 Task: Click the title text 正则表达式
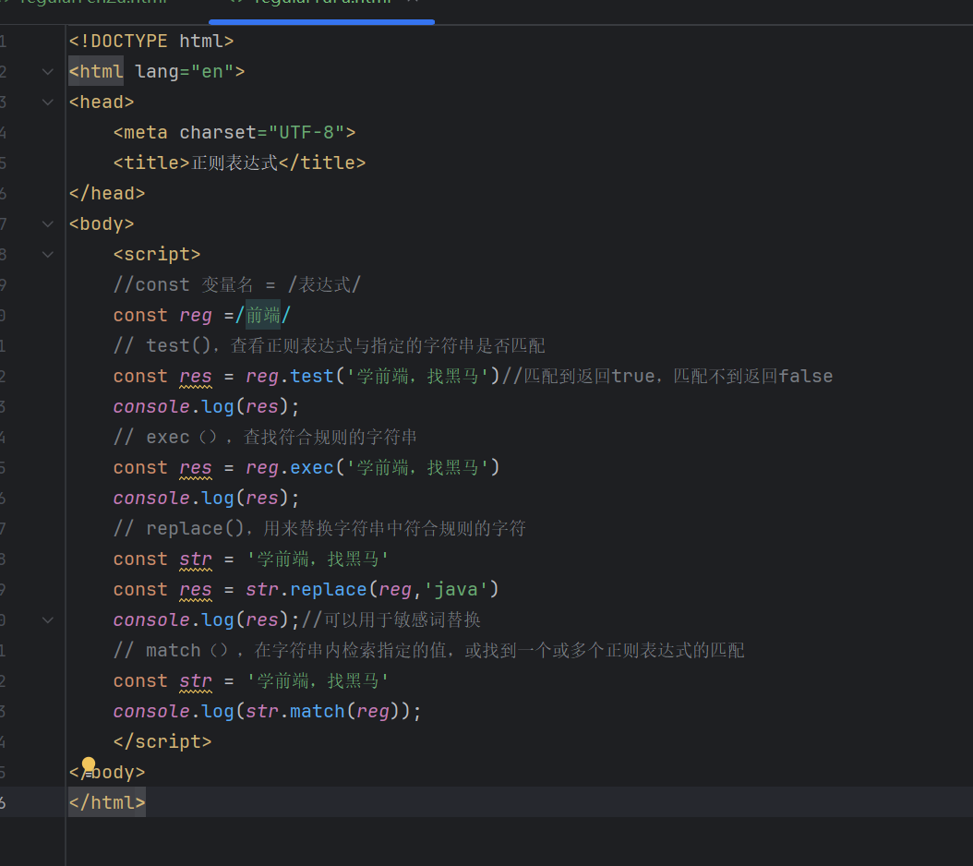coord(234,163)
